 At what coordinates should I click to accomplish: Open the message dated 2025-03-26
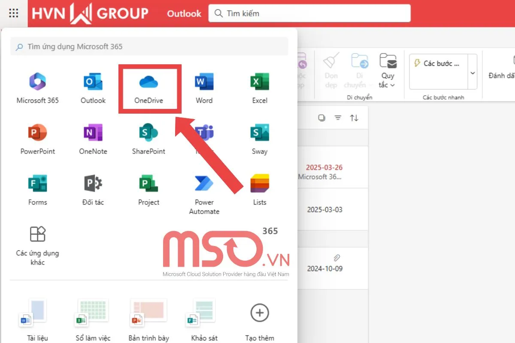tap(333, 167)
